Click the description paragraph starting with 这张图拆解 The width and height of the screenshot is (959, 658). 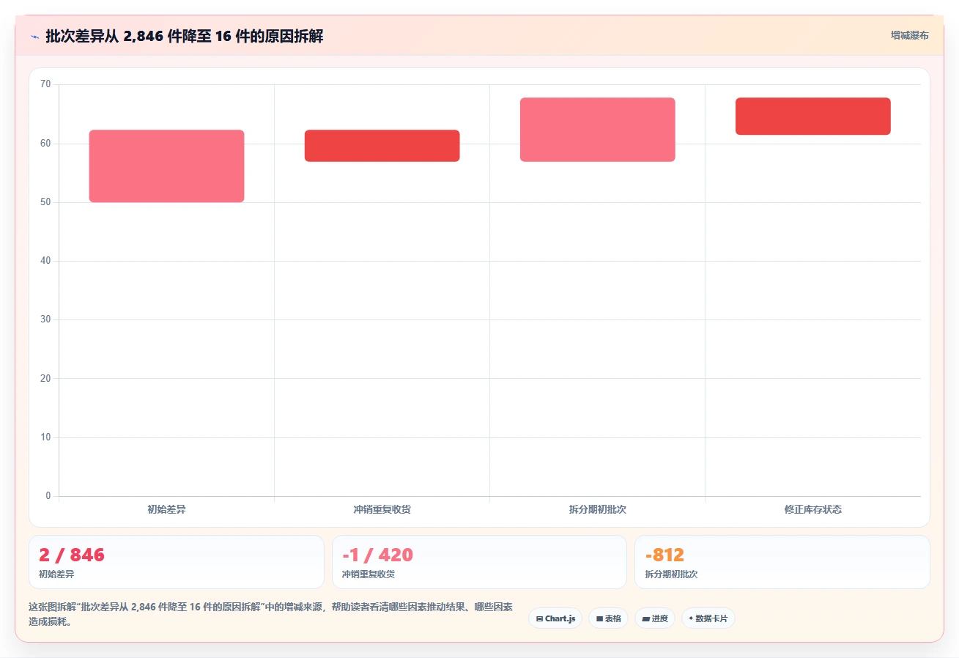270,614
